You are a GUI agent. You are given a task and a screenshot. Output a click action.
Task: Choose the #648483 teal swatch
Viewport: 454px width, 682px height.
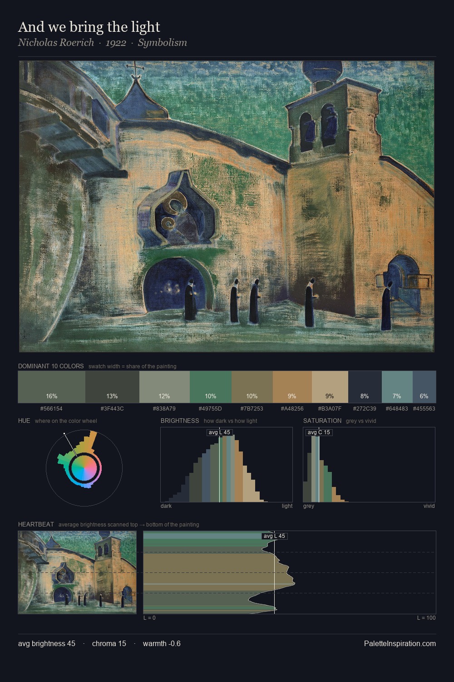point(397,387)
